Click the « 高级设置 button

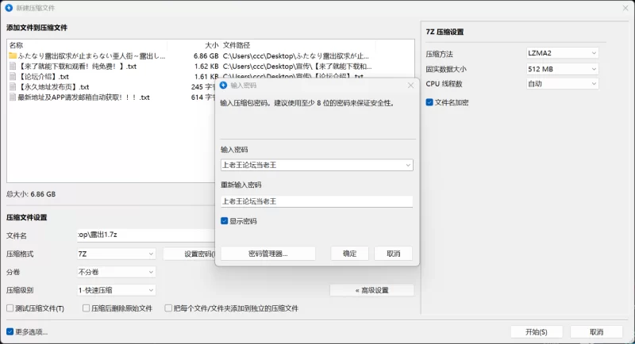point(371,290)
